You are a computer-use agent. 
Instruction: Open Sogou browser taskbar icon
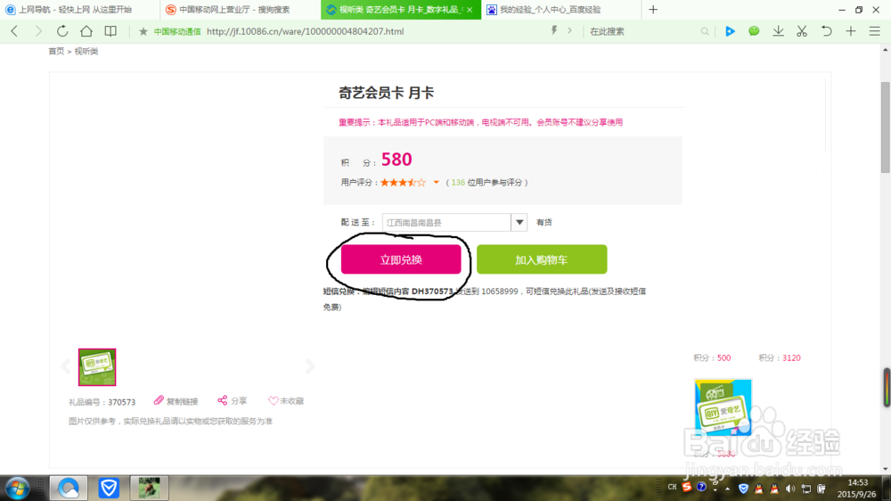(69, 488)
